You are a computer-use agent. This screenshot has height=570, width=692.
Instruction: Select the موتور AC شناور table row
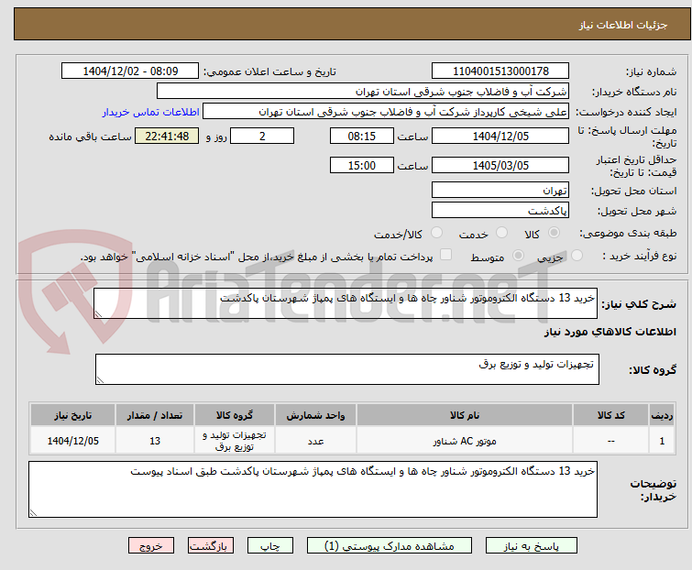[352, 440]
